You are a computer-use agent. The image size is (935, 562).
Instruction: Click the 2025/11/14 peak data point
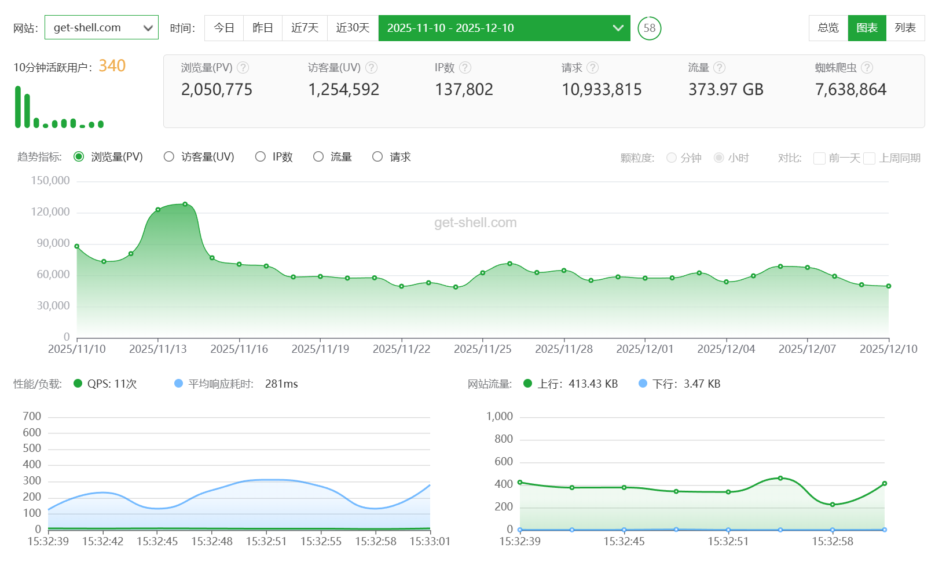coord(185,204)
